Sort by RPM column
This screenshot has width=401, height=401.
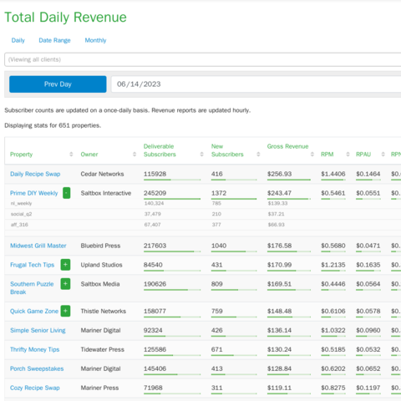coord(348,155)
